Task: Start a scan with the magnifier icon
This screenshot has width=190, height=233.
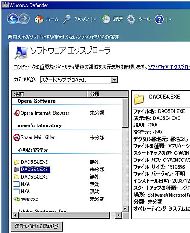Action: click(67, 19)
